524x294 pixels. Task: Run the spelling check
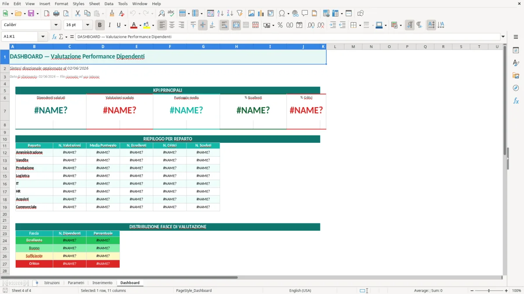pos(171,14)
